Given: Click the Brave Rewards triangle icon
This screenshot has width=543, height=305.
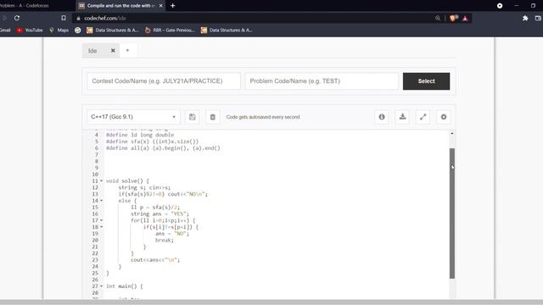Looking at the screenshot, I should pyautogui.click(x=465, y=18).
